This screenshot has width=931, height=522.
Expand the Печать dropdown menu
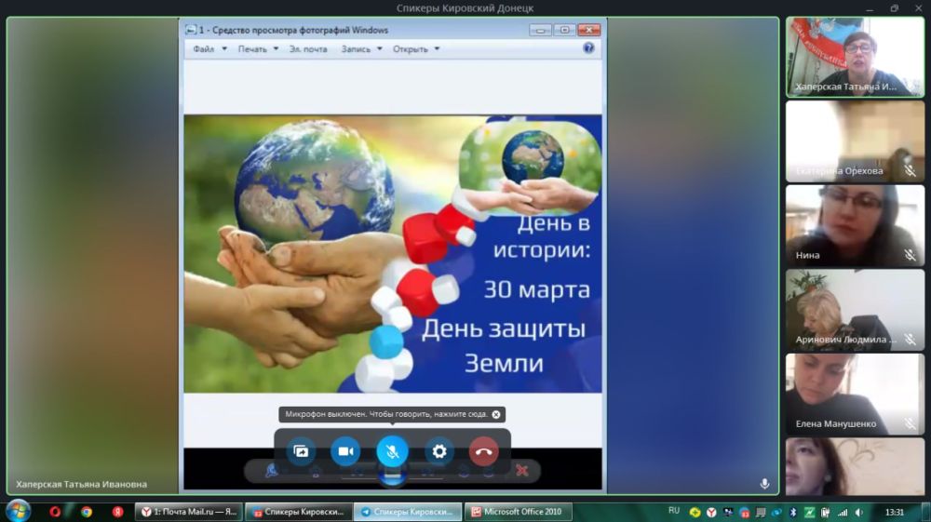point(258,49)
